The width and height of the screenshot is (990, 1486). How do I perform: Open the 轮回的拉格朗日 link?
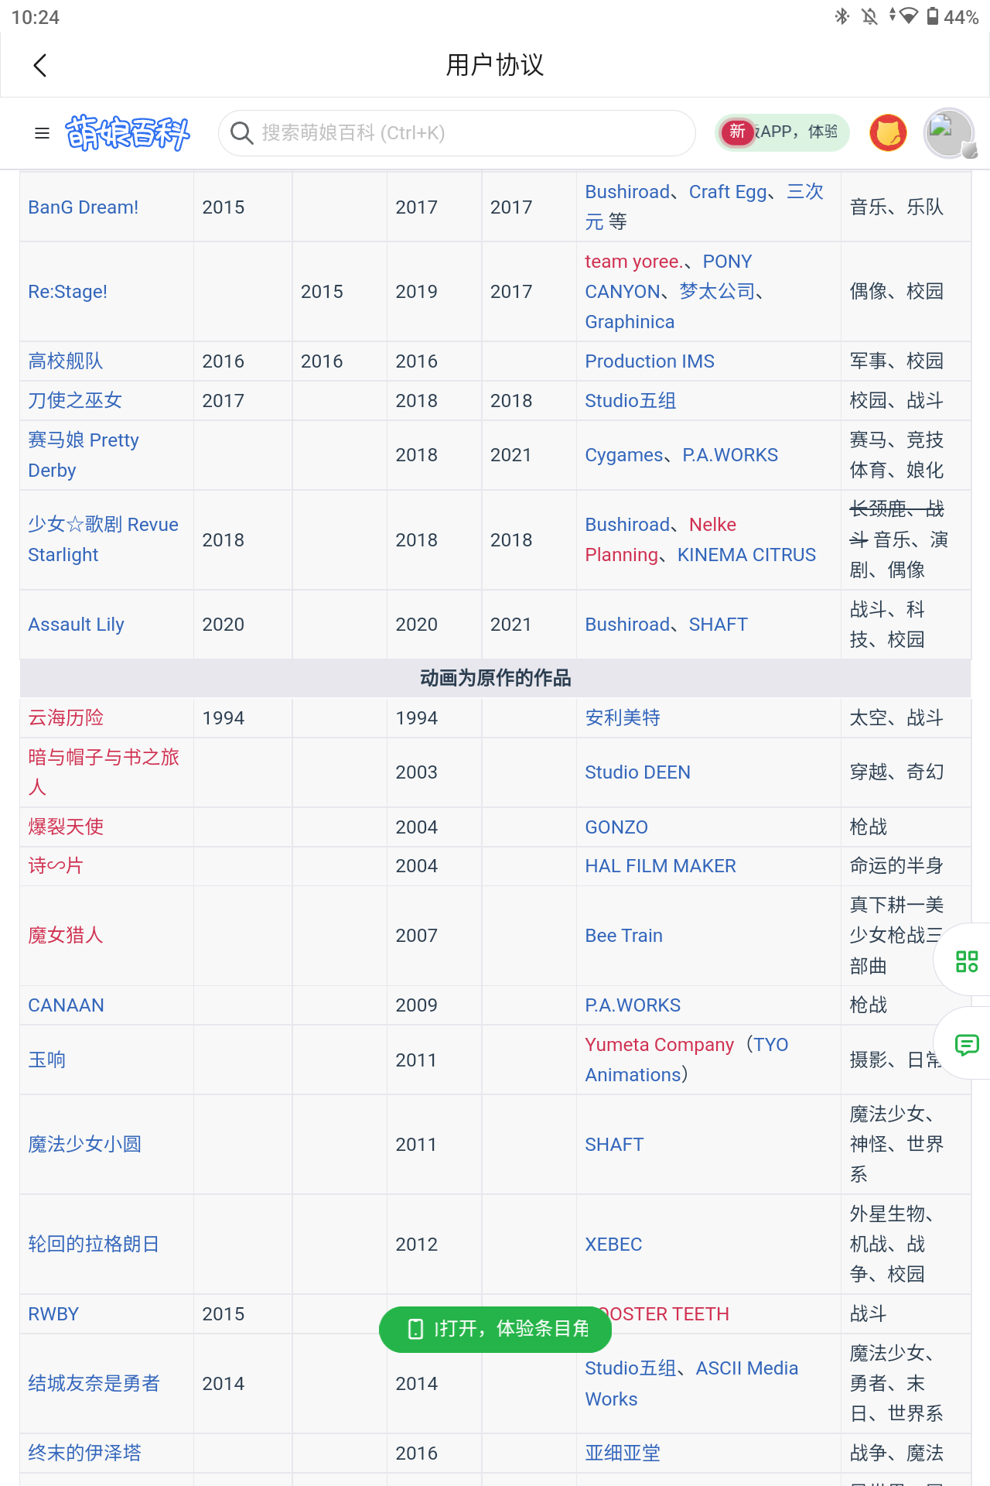(94, 1245)
